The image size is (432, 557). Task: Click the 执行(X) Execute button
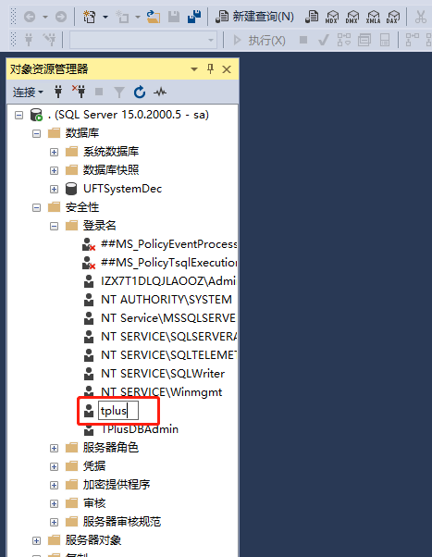tap(259, 40)
